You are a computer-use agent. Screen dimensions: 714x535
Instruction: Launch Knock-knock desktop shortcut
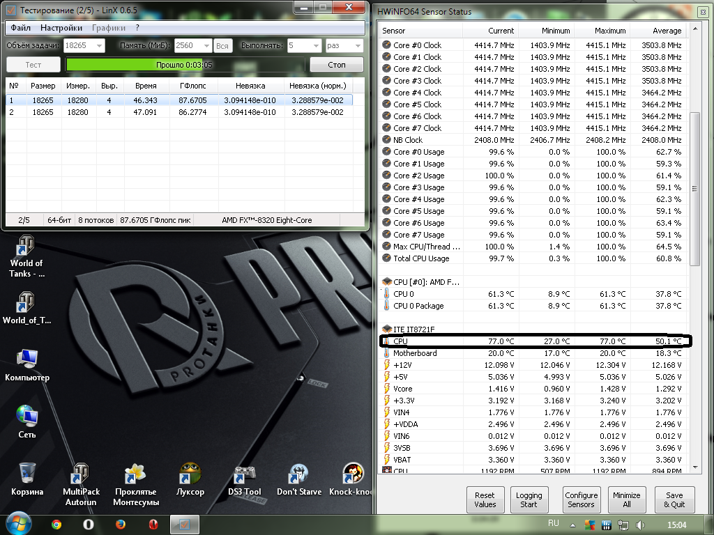click(x=351, y=479)
